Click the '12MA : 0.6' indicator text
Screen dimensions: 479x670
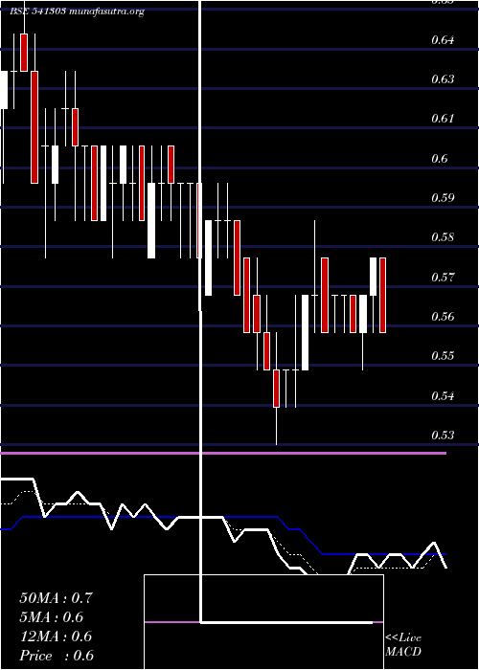(x=56, y=636)
